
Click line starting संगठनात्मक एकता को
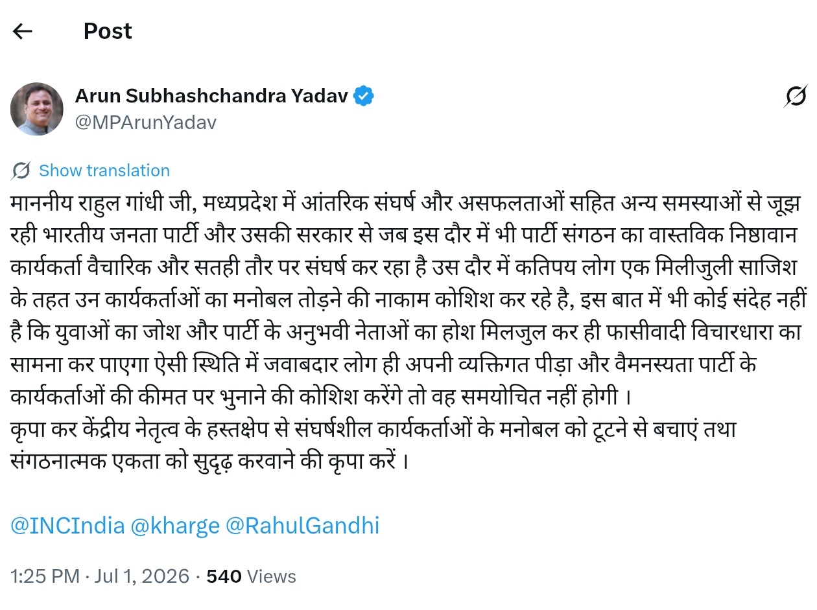[x=209, y=462]
